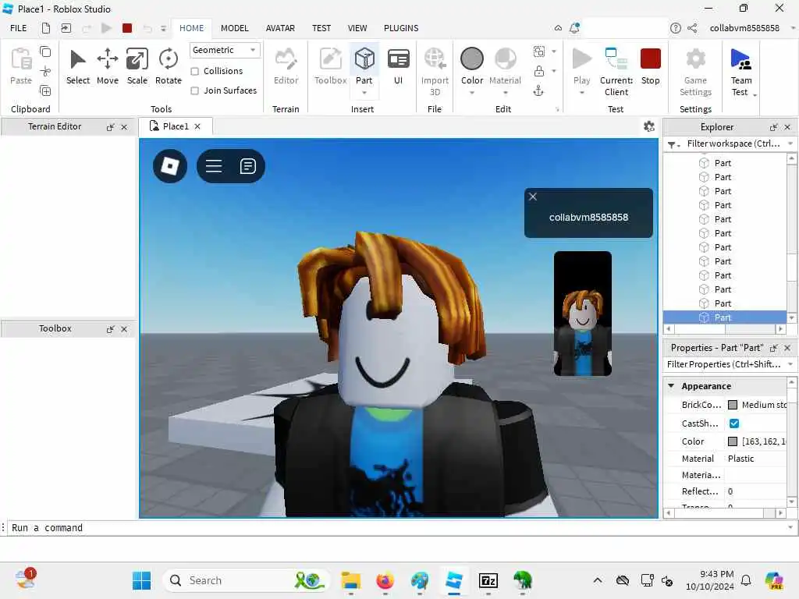Click the Color property swatch
Viewport: 799px width, 599px height.
pyautogui.click(x=733, y=441)
